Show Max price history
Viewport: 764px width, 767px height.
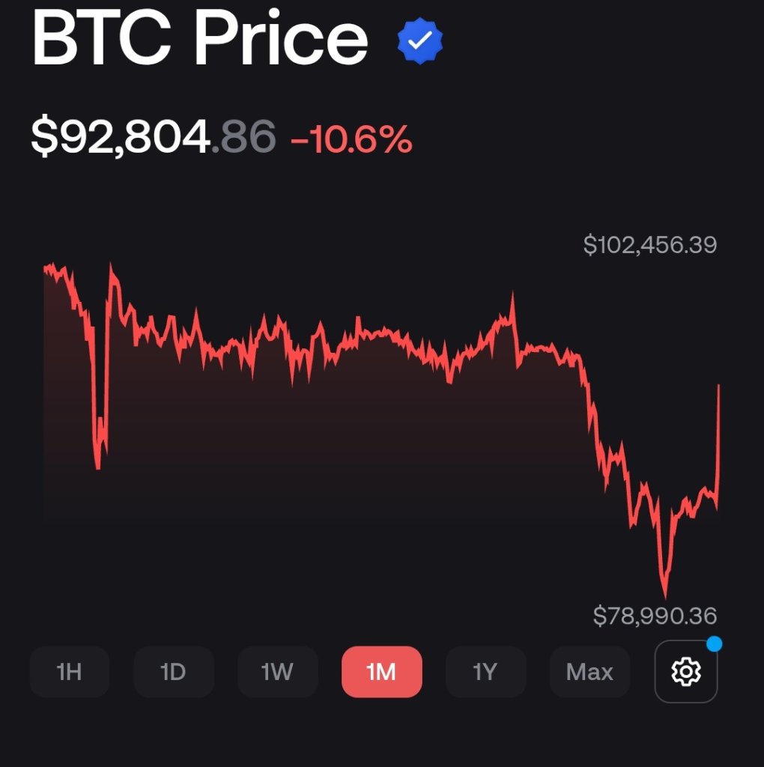pyautogui.click(x=589, y=672)
